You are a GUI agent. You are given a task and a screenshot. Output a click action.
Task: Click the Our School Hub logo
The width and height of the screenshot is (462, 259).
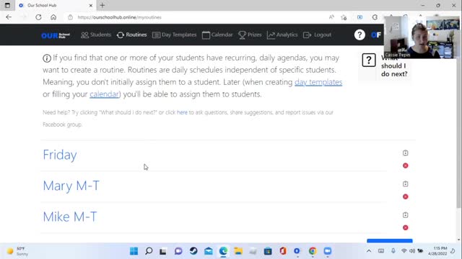pos(56,35)
